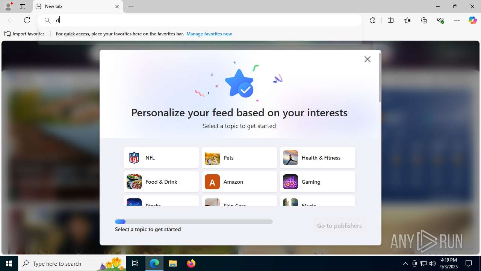This screenshot has width=481, height=271.
Task: Select the NFL topic
Action: (161, 158)
